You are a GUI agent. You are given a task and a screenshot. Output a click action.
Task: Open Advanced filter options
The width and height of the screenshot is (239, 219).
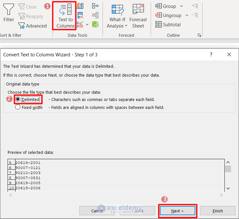tap(33, 26)
